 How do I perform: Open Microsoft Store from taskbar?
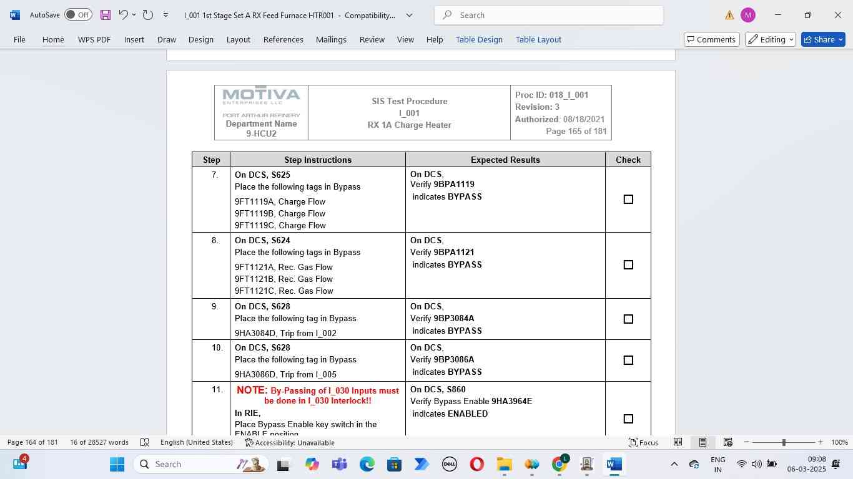394,464
